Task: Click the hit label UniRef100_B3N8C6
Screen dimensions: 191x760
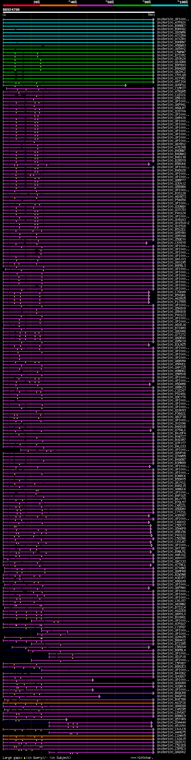Action: click(171, 476)
